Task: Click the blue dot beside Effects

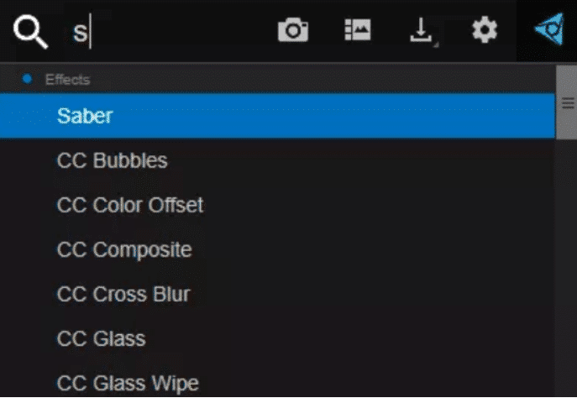Action: point(27,79)
